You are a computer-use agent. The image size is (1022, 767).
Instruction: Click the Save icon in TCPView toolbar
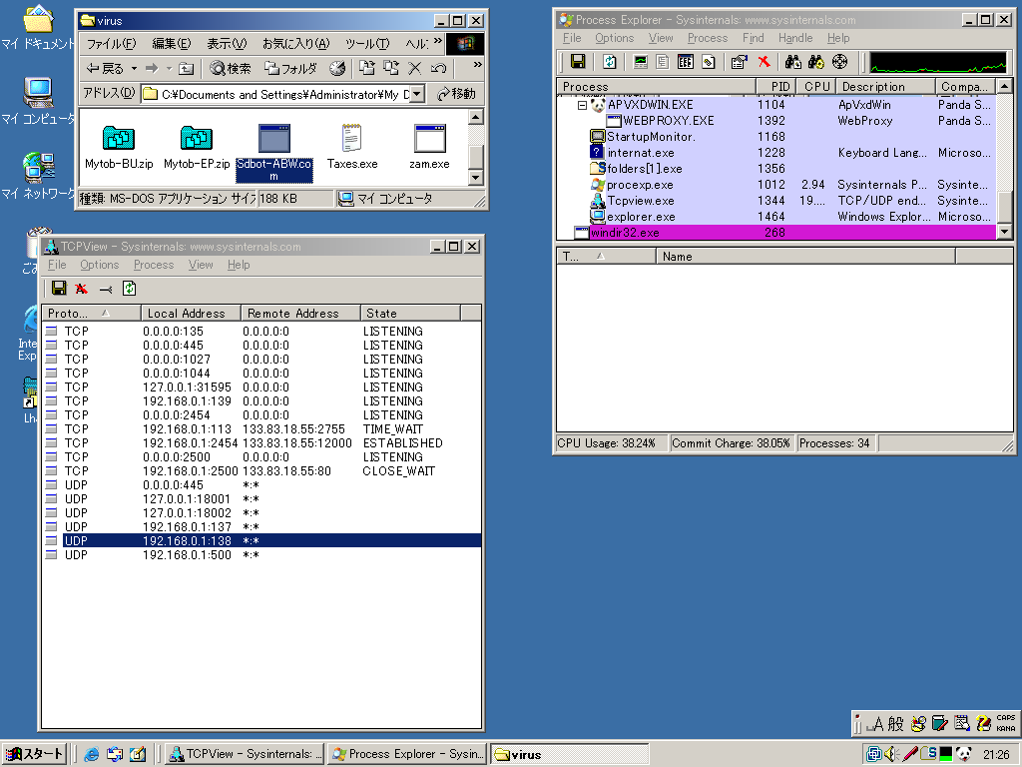[x=59, y=289]
